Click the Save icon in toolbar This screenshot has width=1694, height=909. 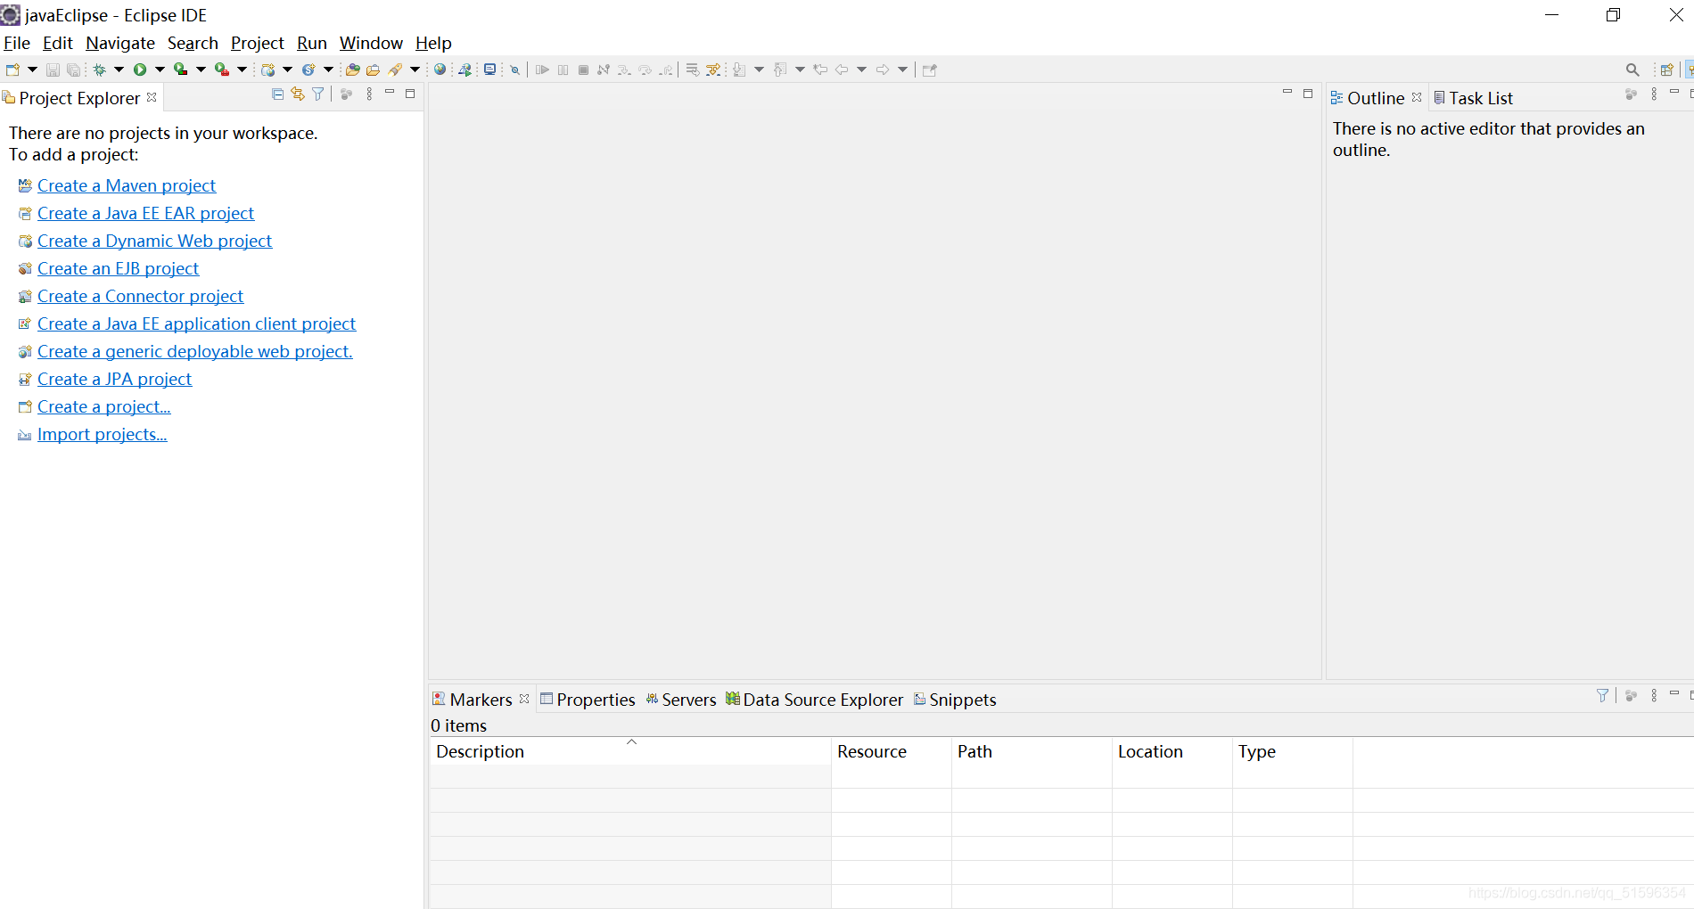(53, 70)
